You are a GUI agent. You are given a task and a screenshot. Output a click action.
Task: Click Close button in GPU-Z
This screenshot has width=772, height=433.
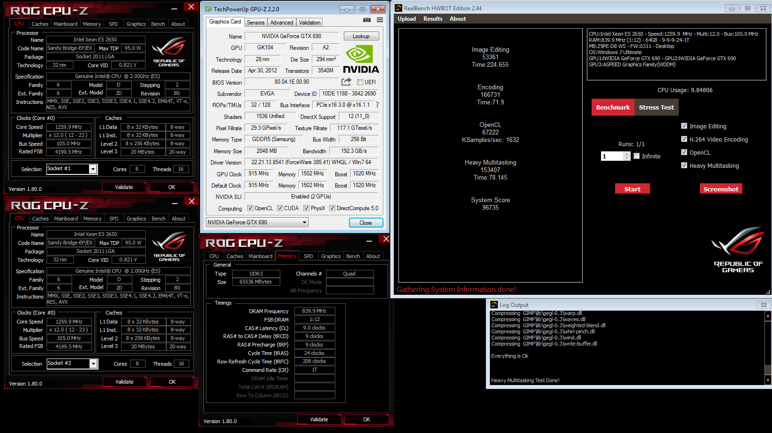366,223
